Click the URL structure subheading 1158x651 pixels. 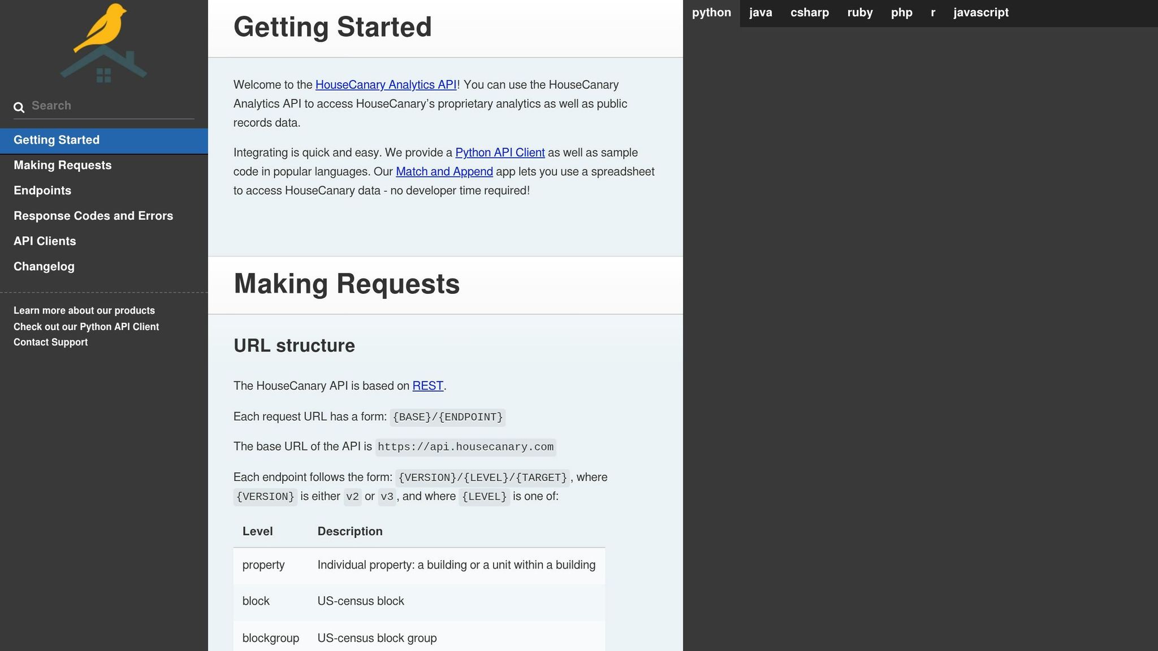[294, 346]
